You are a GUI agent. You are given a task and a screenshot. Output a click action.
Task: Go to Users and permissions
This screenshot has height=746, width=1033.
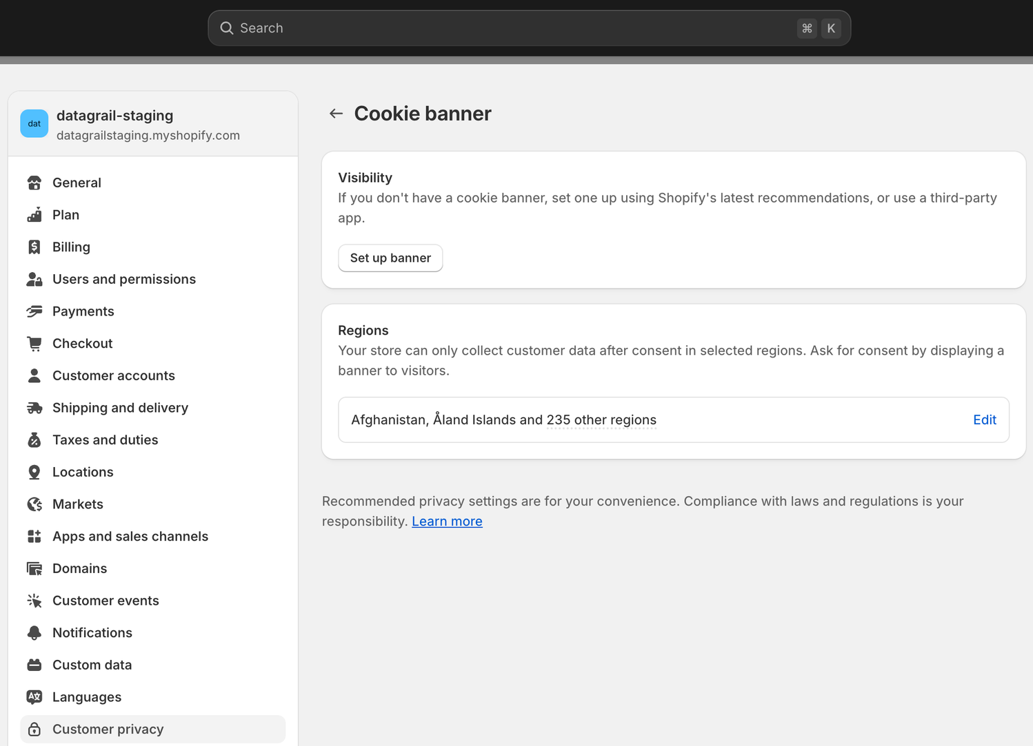click(x=153, y=279)
